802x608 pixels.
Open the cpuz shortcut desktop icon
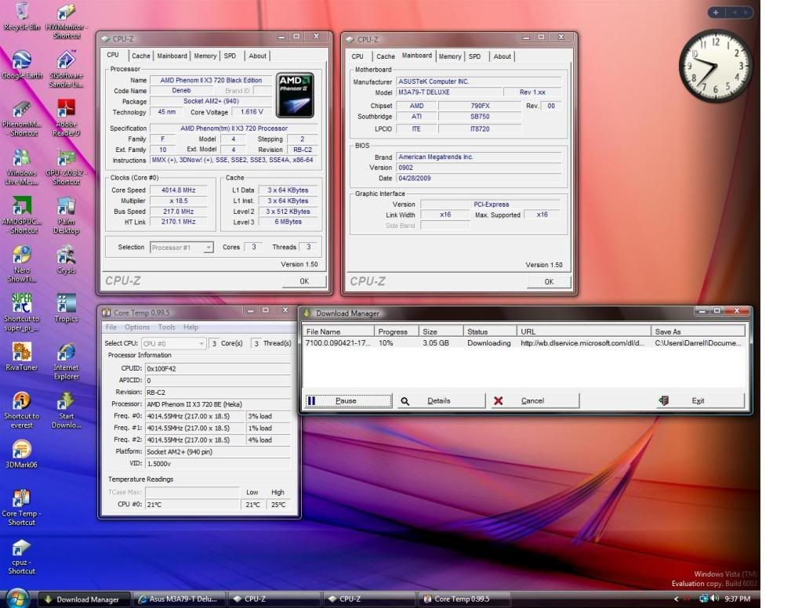tap(21, 556)
